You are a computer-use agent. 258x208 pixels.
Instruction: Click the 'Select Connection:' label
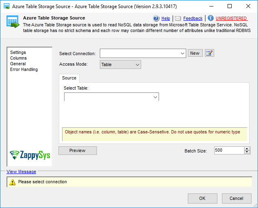pos(77,54)
